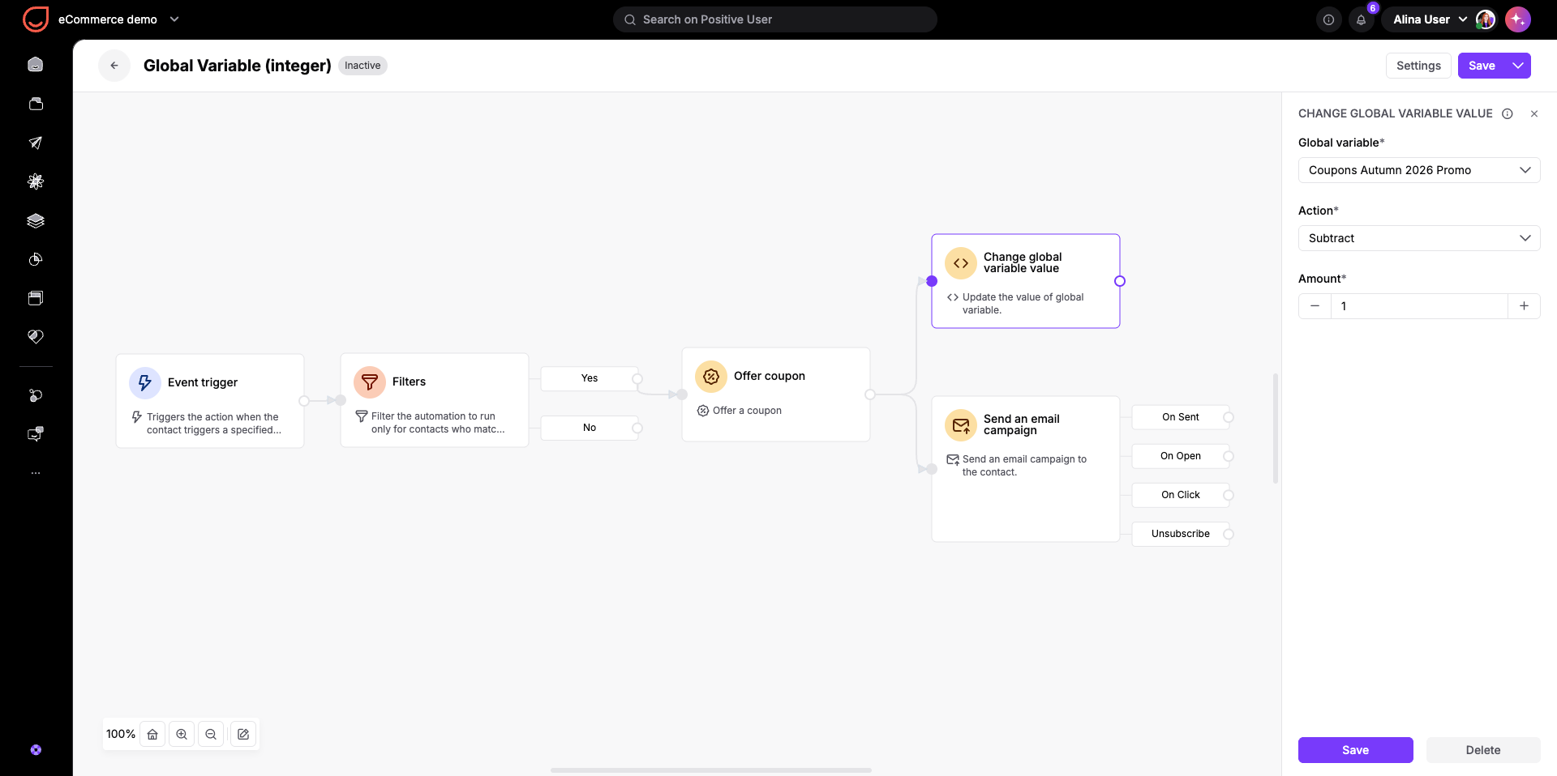Open the eCommerce demo workspace switcher
The image size is (1557, 776).
coord(118,19)
